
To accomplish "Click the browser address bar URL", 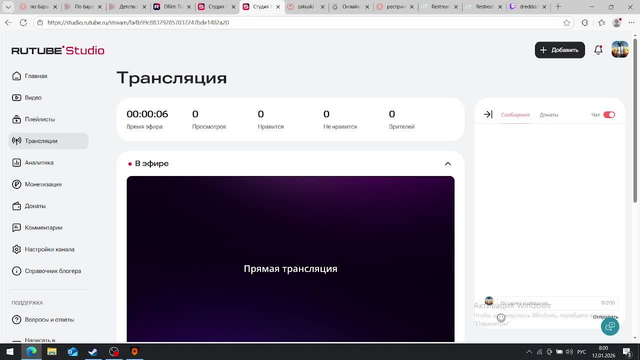I will tap(138, 22).
